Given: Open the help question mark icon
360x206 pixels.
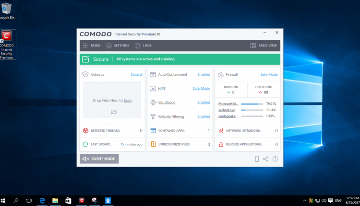Looking at the screenshot, I should 275,159.
